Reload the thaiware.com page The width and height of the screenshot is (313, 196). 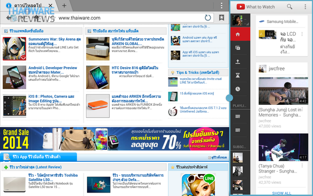[208, 18]
